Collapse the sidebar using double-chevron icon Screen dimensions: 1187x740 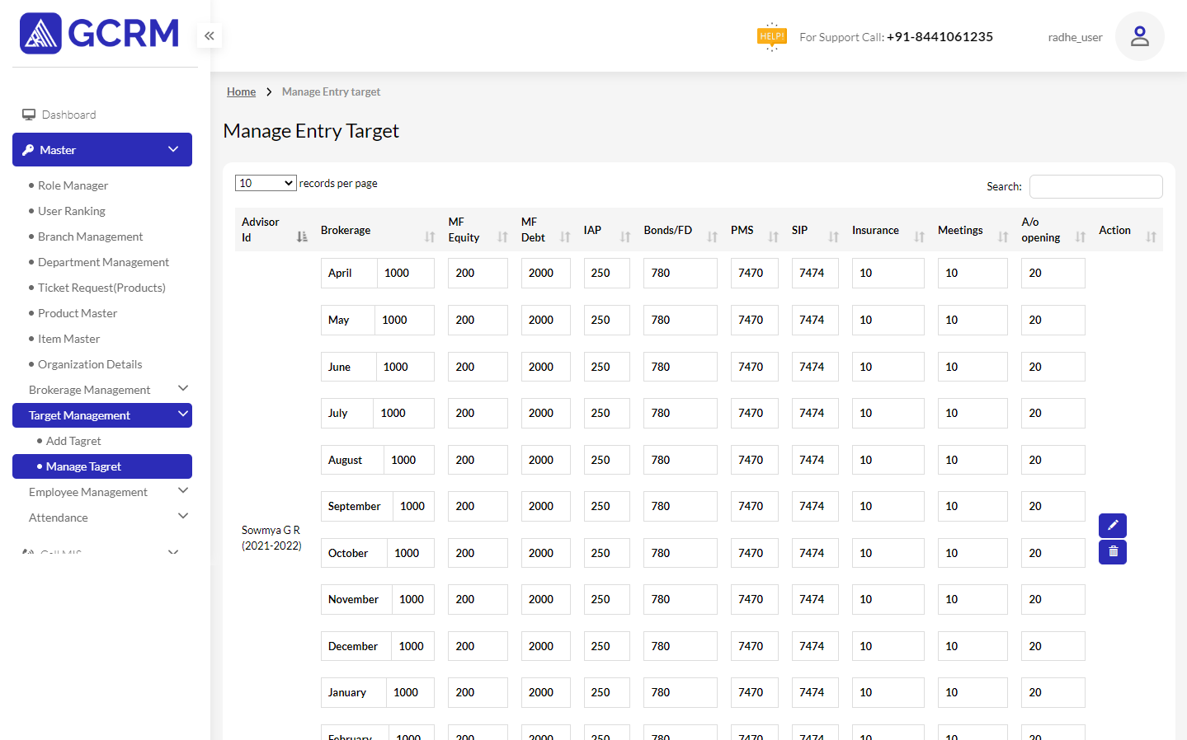coord(210,35)
